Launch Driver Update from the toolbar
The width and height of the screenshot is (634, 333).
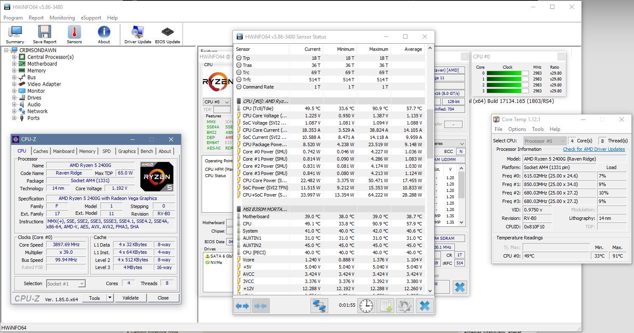[138, 32]
